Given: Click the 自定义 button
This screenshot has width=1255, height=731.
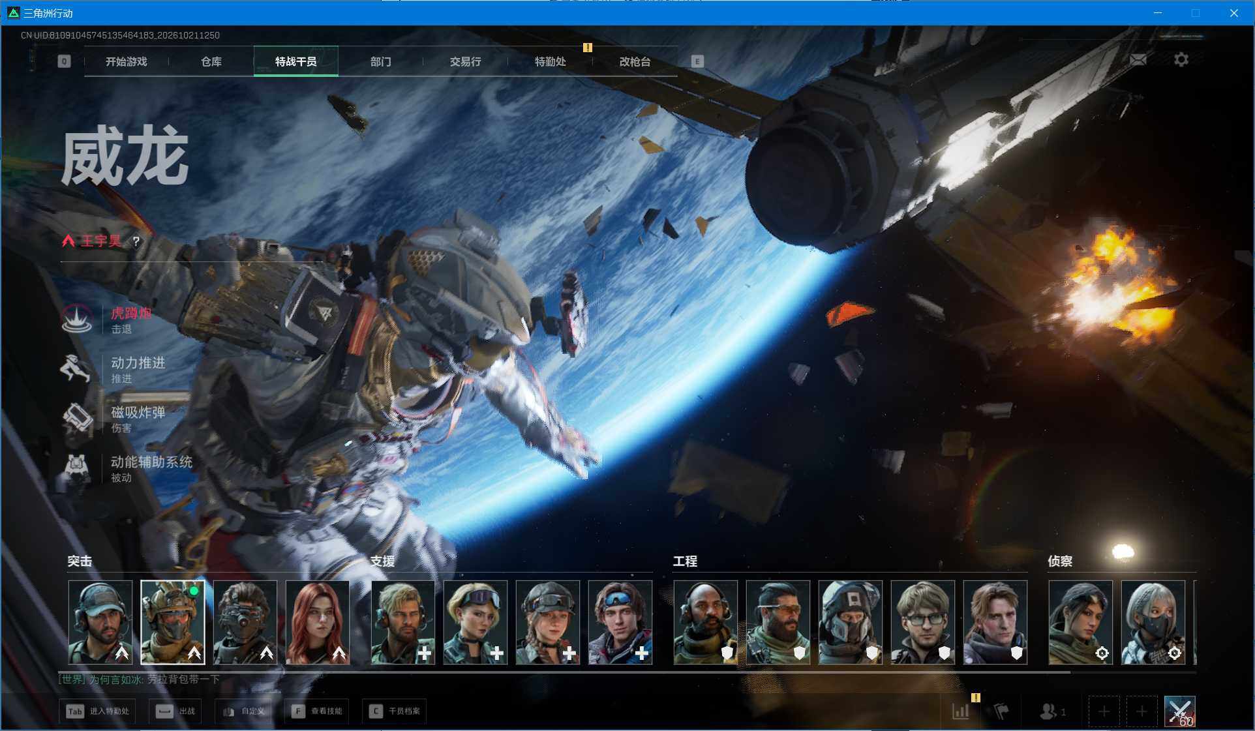Looking at the screenshot, I should point(243,711).
